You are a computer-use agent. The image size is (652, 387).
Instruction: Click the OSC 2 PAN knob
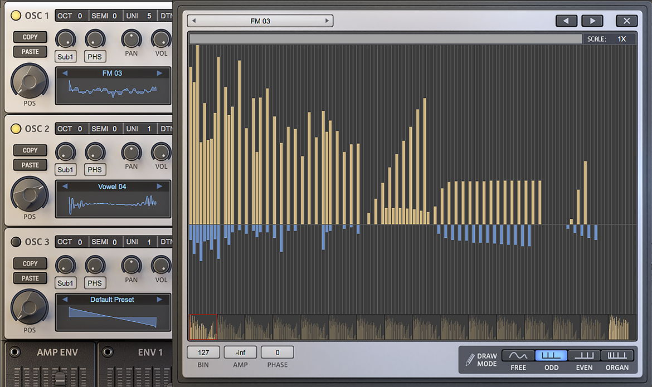point(132,153)
